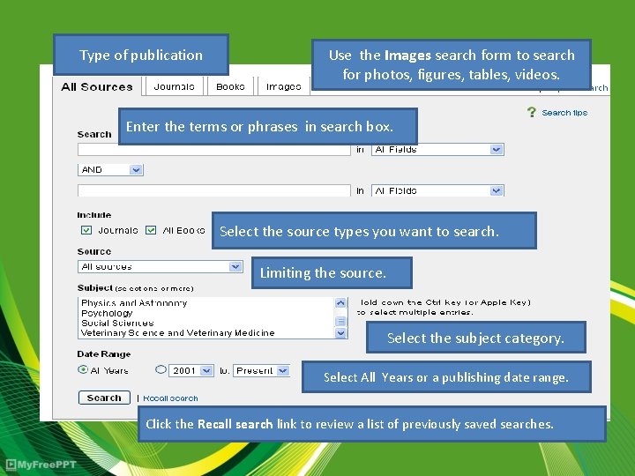Click subject list scroll up arrow
635x476 pixels.
click(340, 302)
